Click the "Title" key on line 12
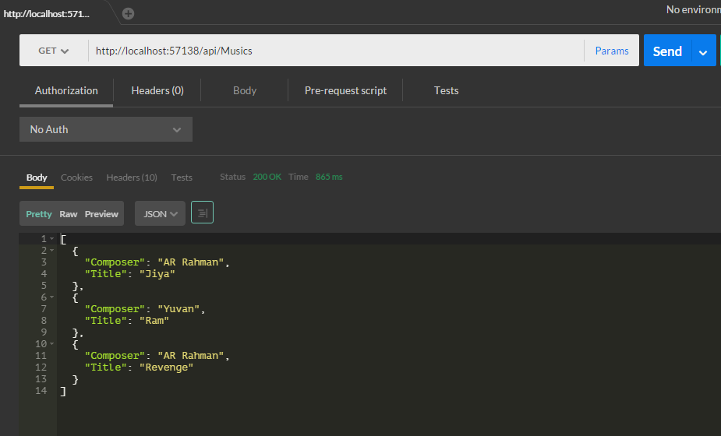 [x=105, y=367]
